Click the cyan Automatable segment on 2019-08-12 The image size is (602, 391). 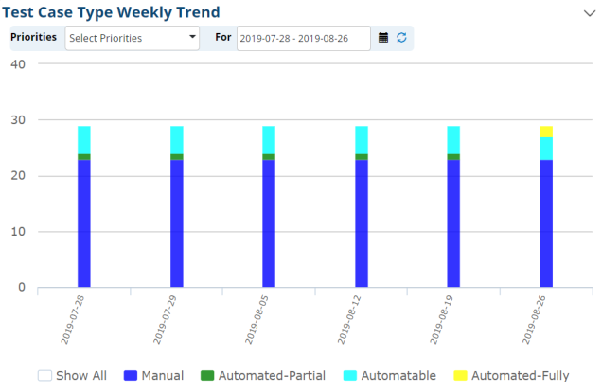362,140
